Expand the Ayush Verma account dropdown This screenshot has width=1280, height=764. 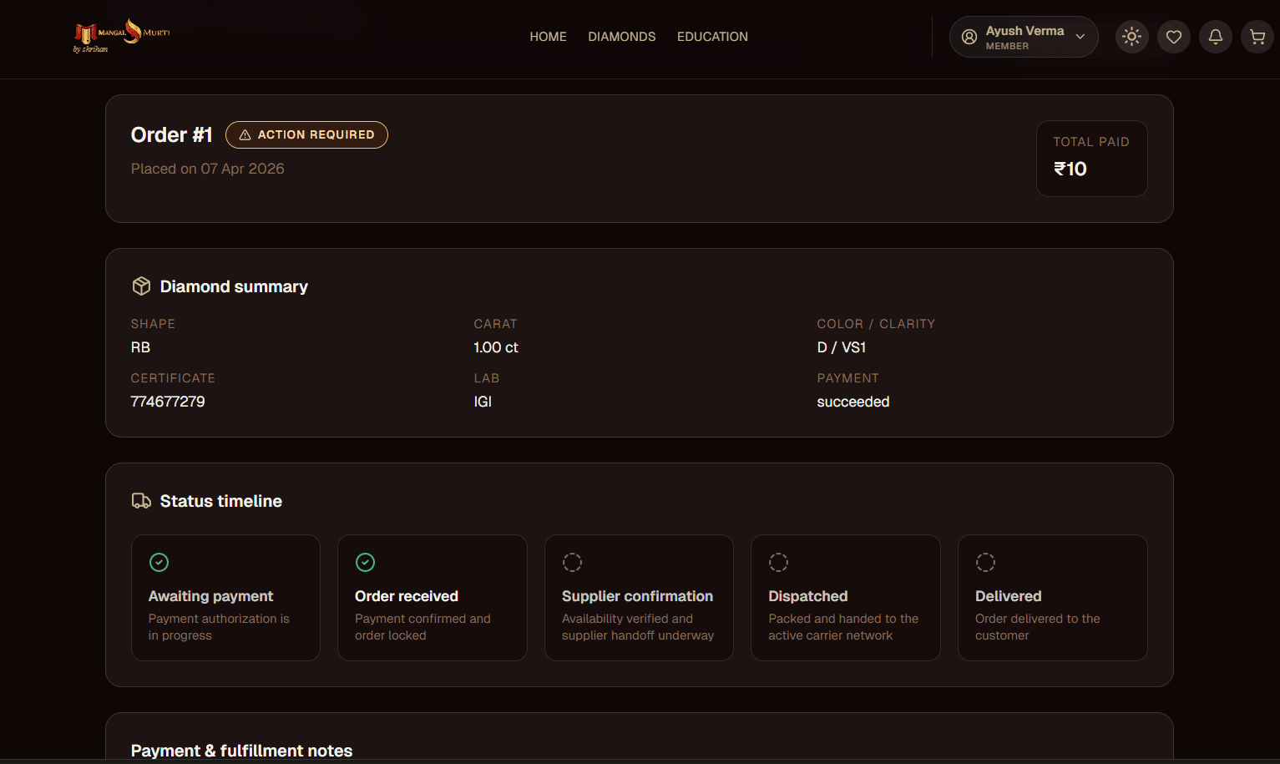click(x=1080, y=36)
